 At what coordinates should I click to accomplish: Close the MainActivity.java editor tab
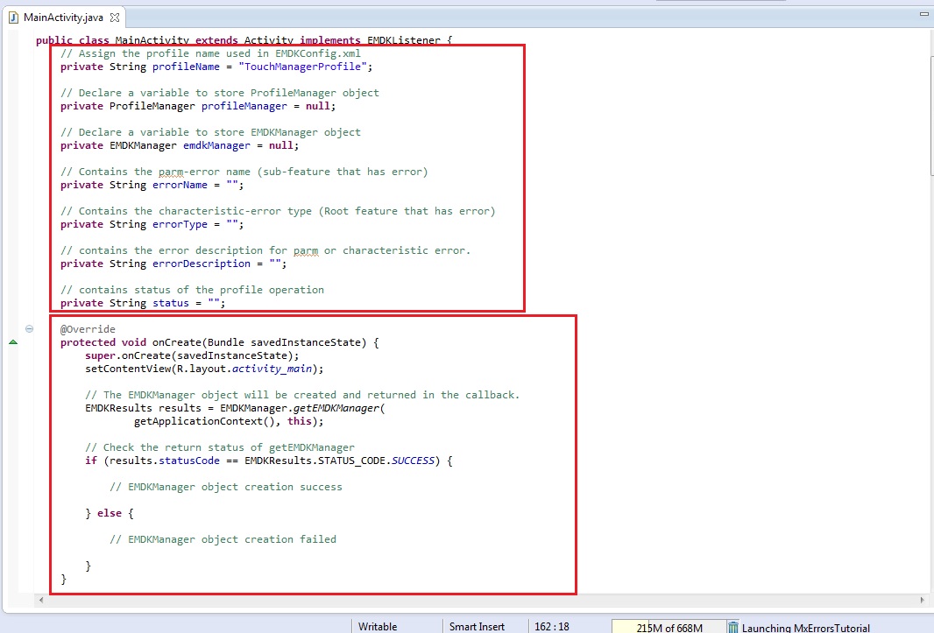click(115, 18)
